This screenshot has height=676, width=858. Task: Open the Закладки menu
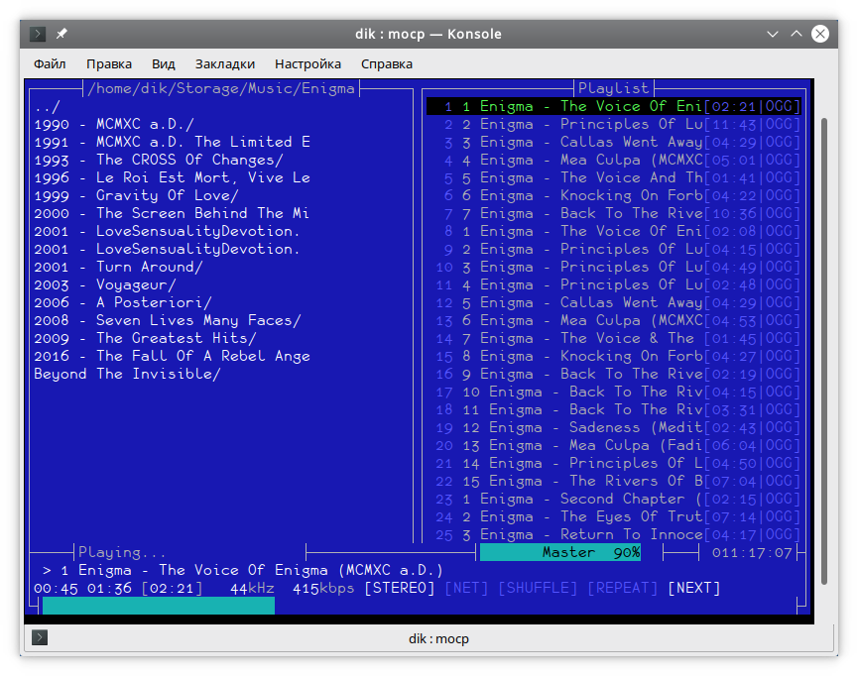click(x=225, y=64)
